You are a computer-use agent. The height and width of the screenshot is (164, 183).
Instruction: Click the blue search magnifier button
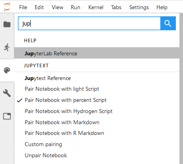168,23
